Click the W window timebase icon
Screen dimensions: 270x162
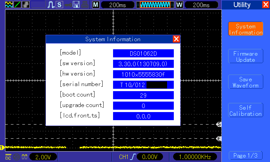click(x=179, y=5)
